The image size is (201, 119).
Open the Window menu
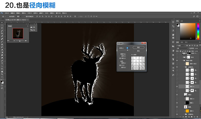coord(58,13)
